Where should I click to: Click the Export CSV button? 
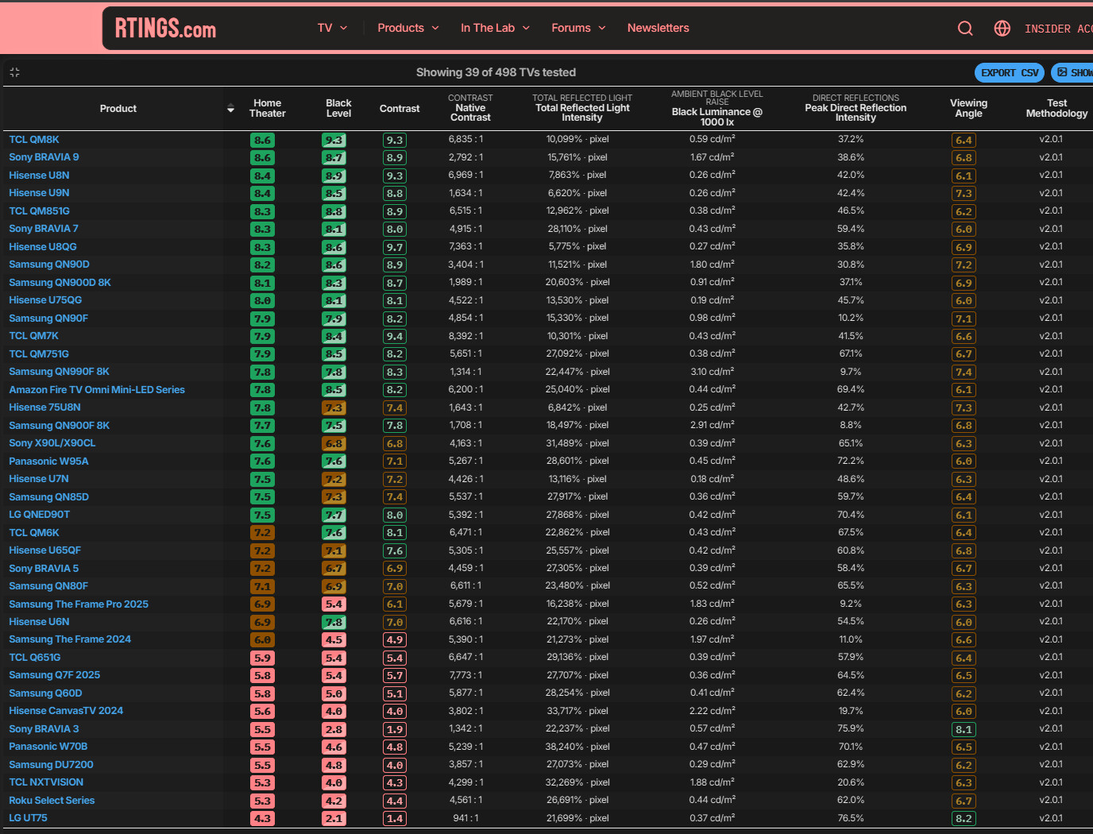pyautogui.click(x=1009, y=72)
